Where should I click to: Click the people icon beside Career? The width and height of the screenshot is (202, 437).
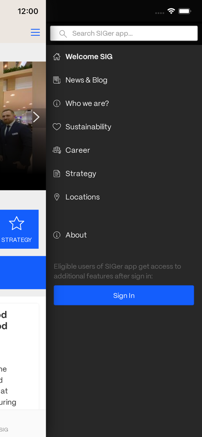point(57,150)
